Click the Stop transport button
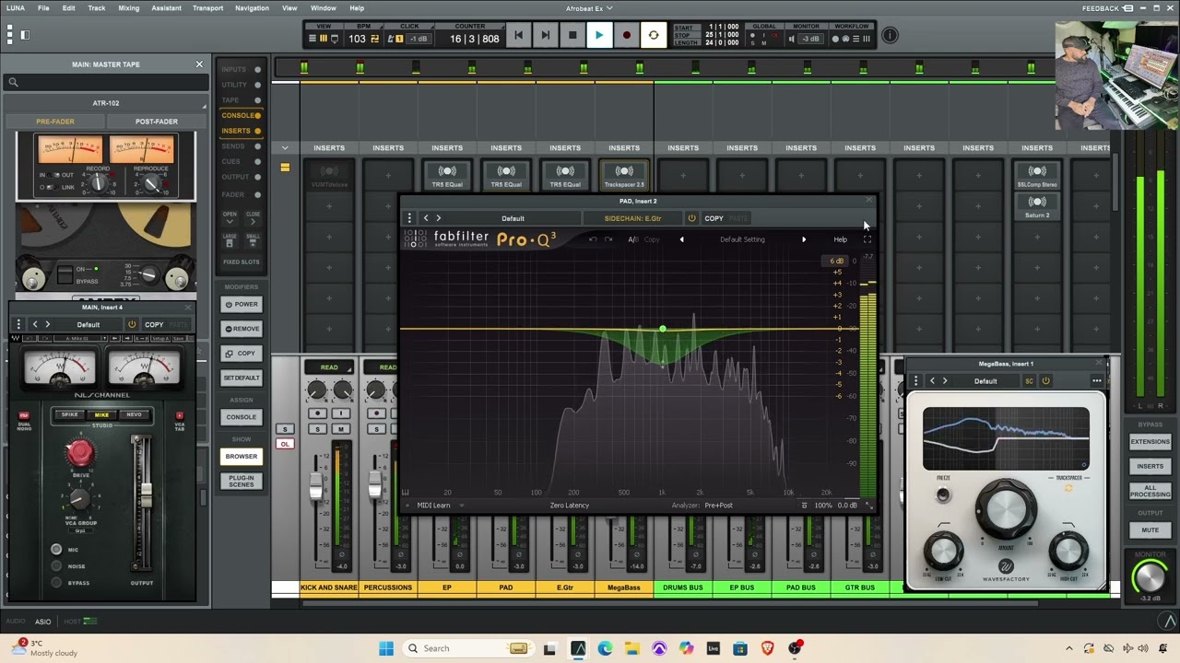1180x663 pixels. coord(572,35)
